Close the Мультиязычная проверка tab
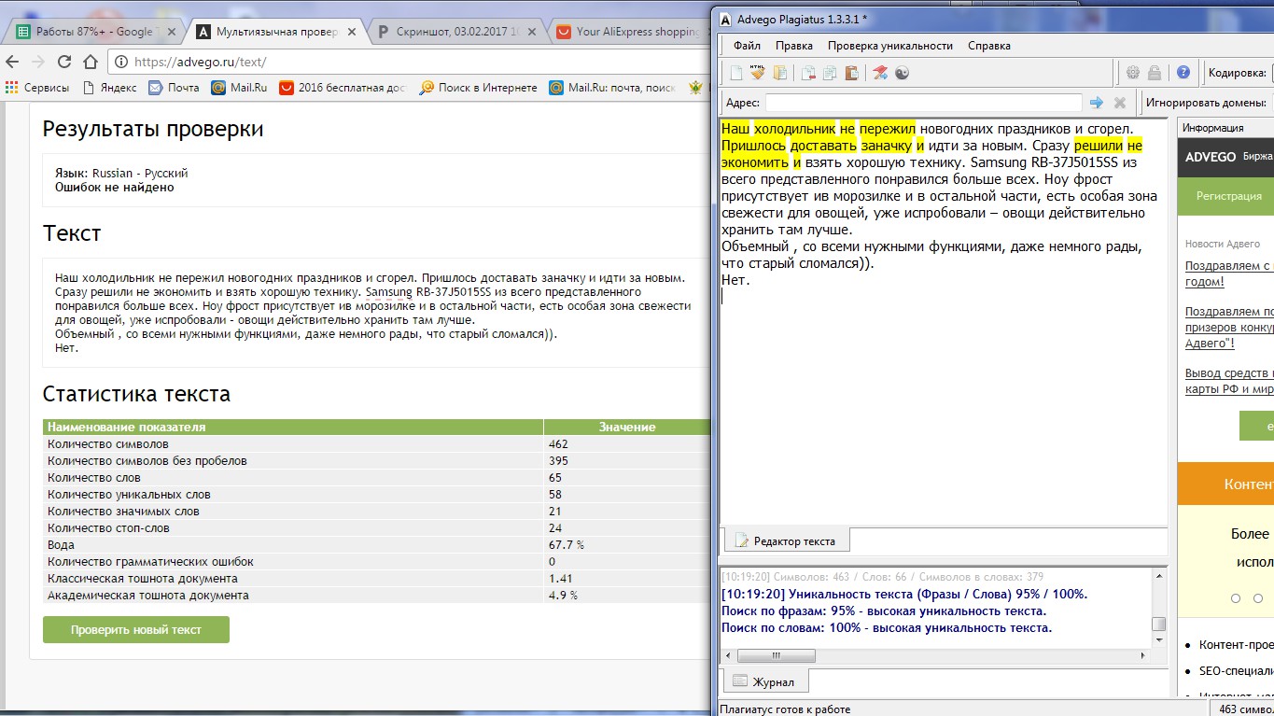 [x=351, y=32]
